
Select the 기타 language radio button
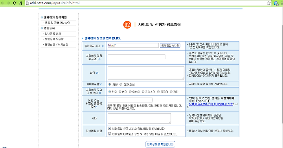(x=171, y=92)
